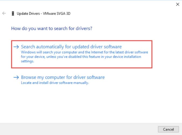Click the arrow icon next to Search automatically
Screen dimensions: 182x135
(x=16, y=47)
